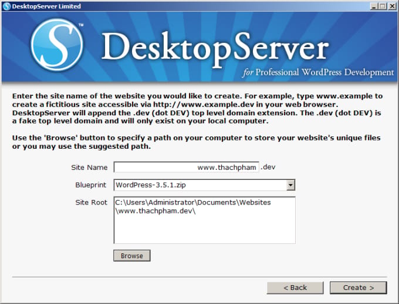
Task: Click the DesktopServer title bar icon
Action: [6, 6]
